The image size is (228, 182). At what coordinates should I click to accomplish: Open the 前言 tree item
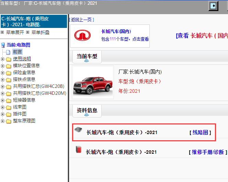click(x=18, y=52)
